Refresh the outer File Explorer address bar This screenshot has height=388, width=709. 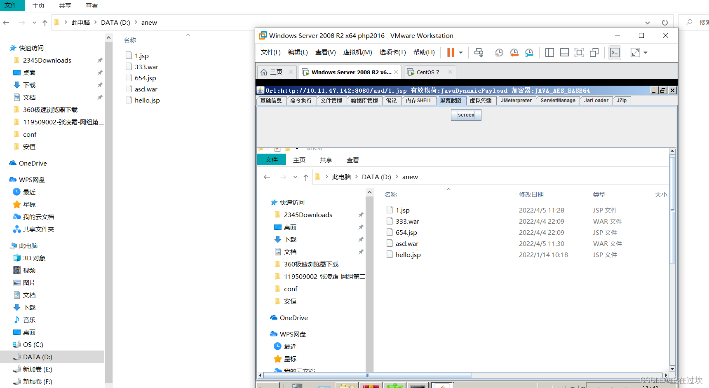click(x=664, y=23)
